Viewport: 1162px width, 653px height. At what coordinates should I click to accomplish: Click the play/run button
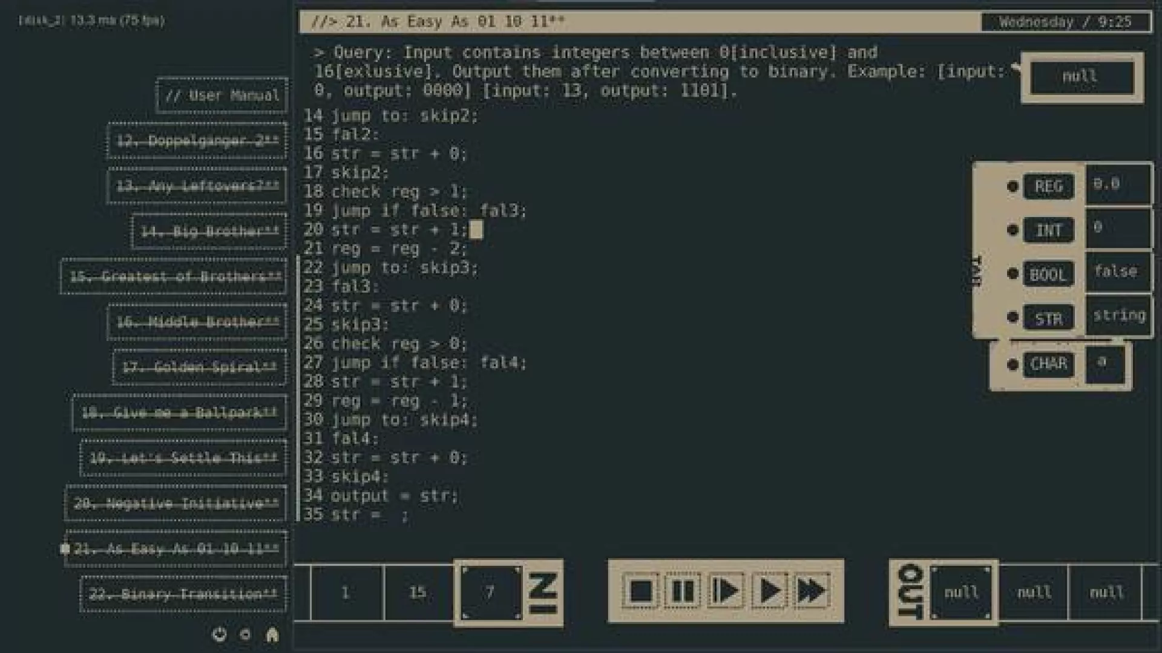(x=769, y=591)
